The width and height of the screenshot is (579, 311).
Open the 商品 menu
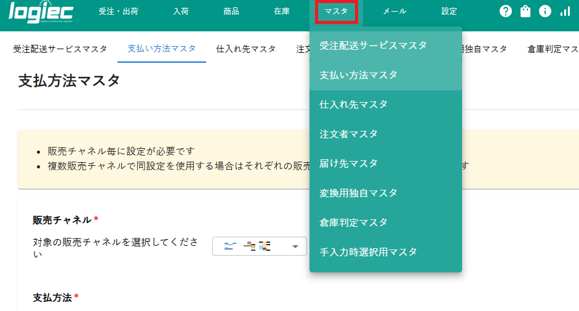[x=231, y=12]
